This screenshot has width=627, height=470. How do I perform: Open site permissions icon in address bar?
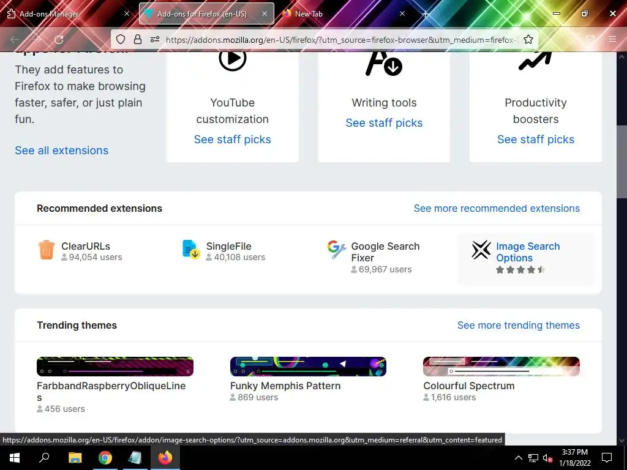[155, 39]
